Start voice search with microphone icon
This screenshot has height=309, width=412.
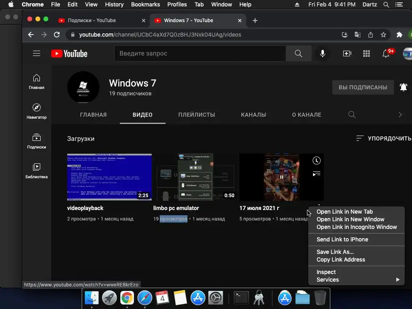[x=322, y=54]
